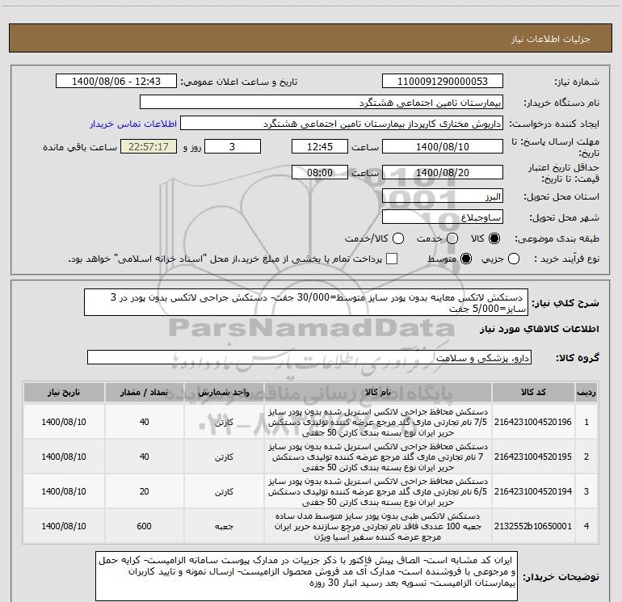Open the اطلاعات تماس خریدار link
The height and width of the screenshot is (602, 622).
133,124
